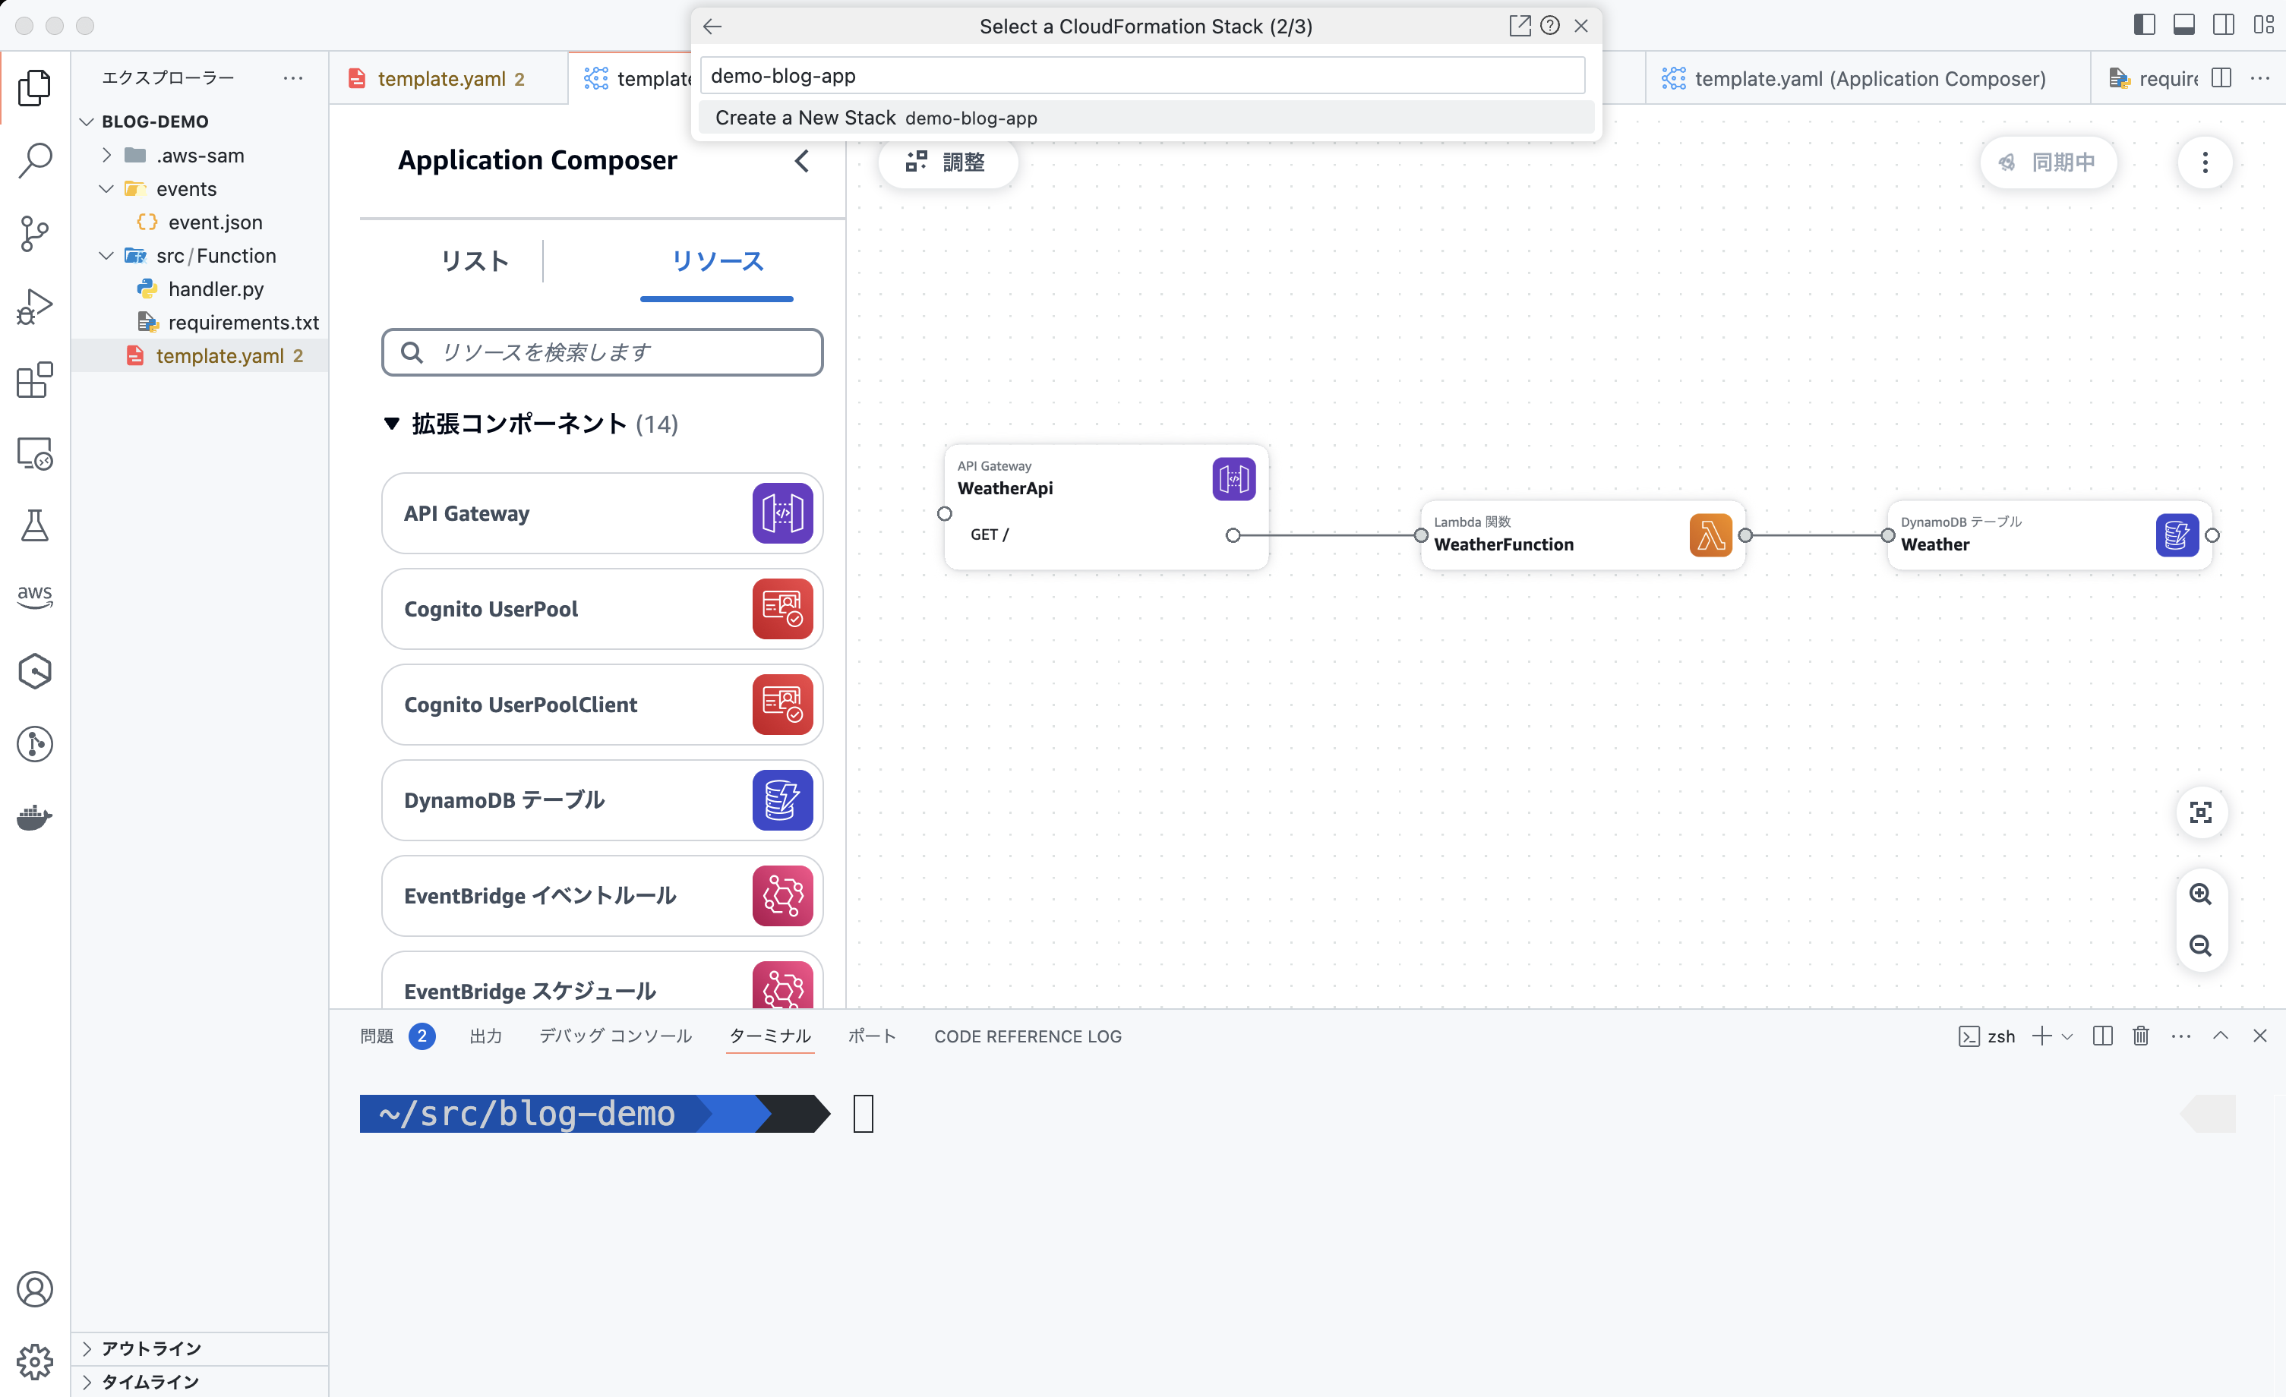This screenshot has height=1397, width=2286.
Task: Open the Run and Debug view
Action: pyautogui.click(x=34, y=305)
